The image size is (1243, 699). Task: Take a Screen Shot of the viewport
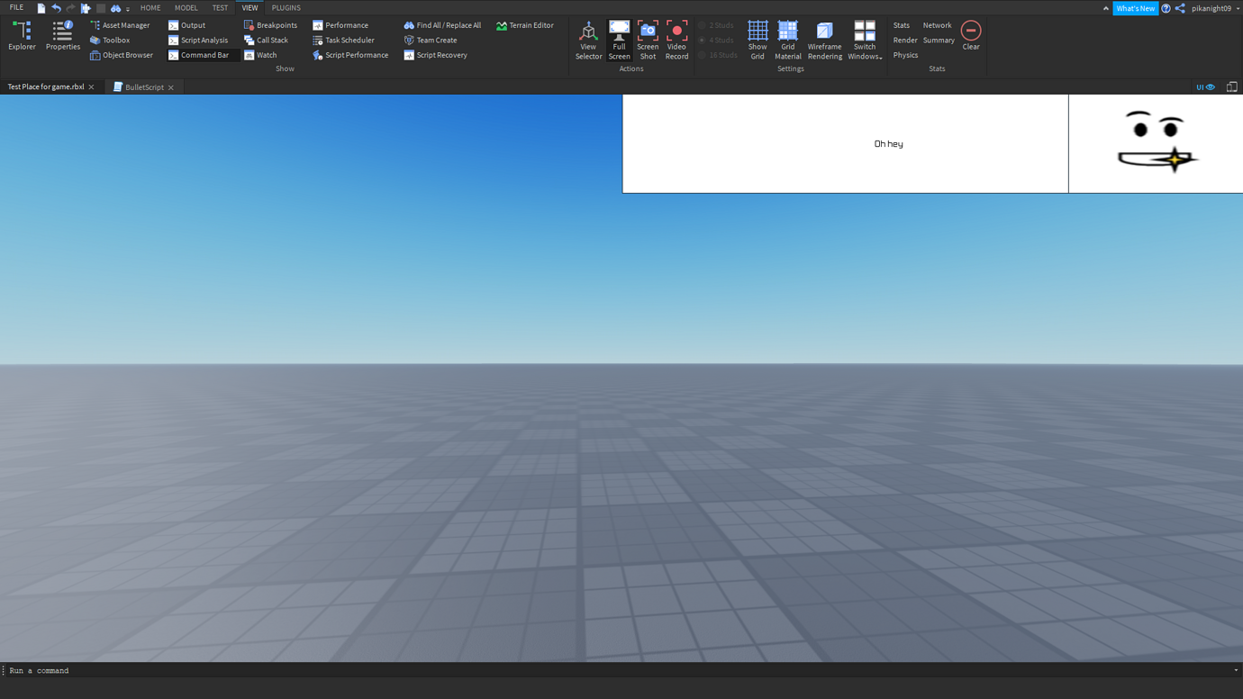click(x=648, y=39)
